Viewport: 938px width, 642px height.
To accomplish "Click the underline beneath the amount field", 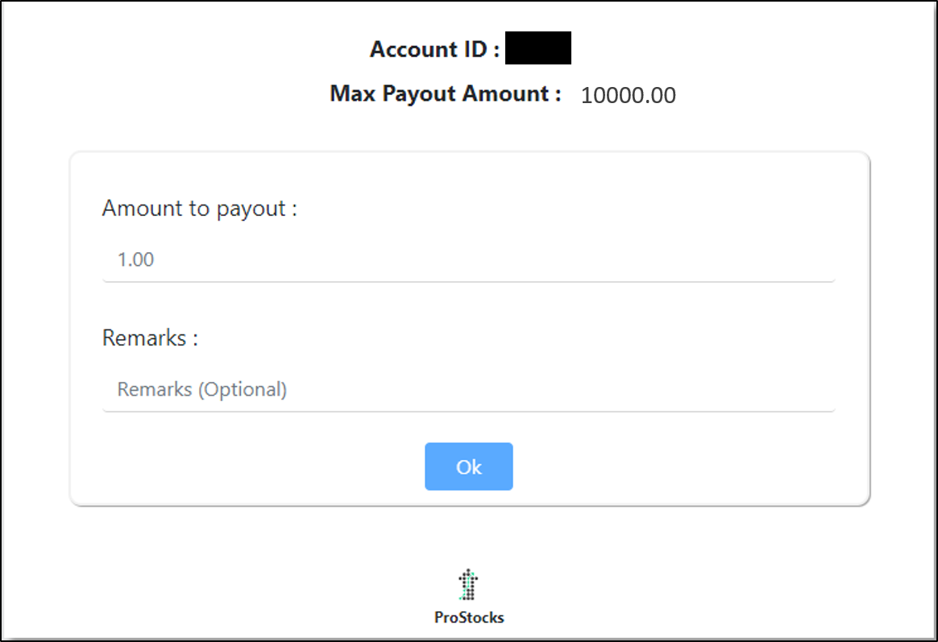I will click(468, 281).
